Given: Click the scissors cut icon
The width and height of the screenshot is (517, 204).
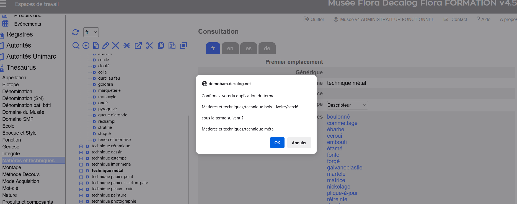Looking at the screenshot, I should tap(149, 46).
